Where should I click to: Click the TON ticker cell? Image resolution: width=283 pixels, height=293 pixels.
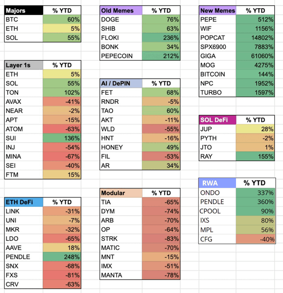(24, 93)
